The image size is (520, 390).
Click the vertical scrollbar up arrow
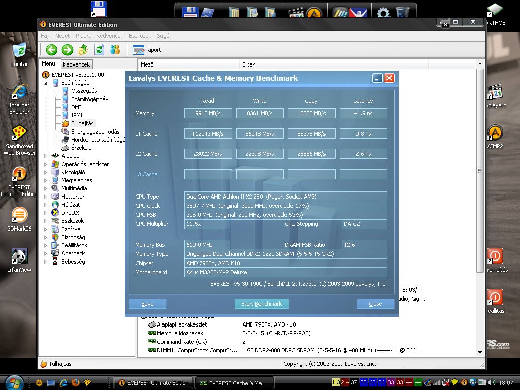point(480,63)
